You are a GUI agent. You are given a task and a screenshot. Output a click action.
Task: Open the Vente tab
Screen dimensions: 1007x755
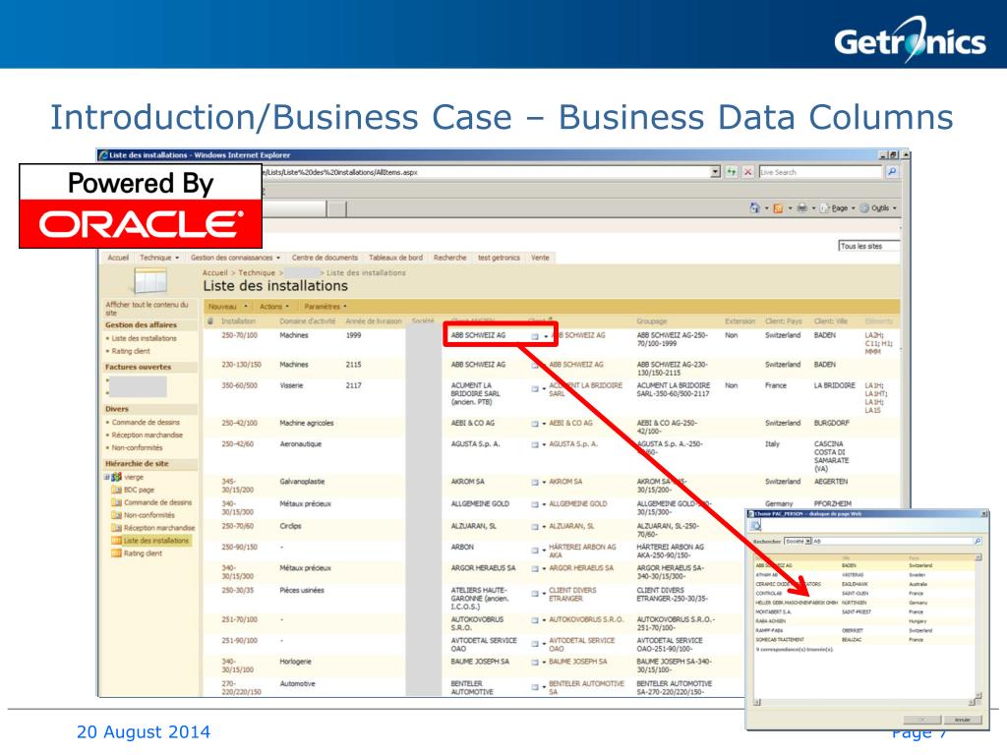(x=540, y=258)
